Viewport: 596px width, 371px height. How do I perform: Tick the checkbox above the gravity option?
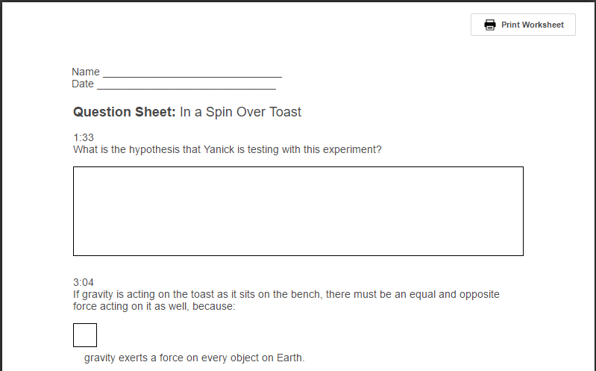pyautogui.click(x=85, y=335)
